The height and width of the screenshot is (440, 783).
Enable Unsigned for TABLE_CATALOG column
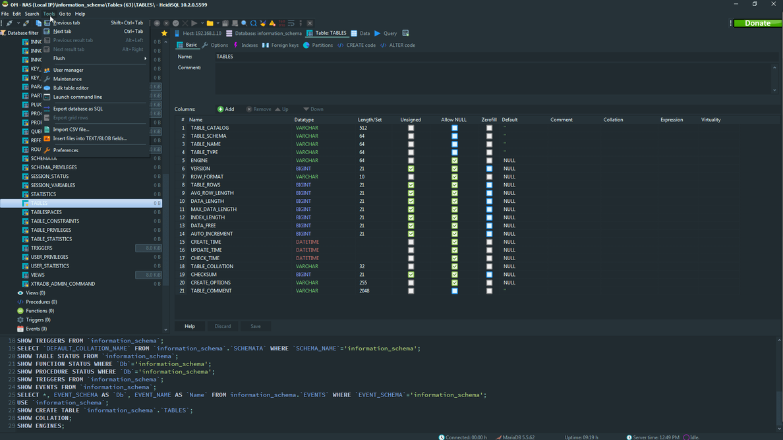click(411, 127)
